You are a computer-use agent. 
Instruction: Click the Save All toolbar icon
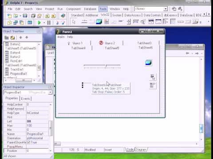[x=33, y=16]
